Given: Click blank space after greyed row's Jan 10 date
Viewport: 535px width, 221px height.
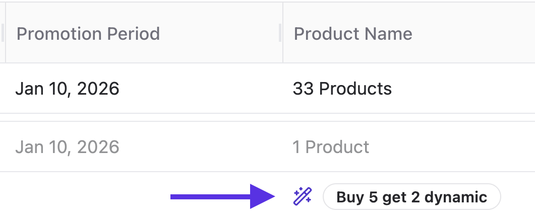Looking at the screenshot, I should click(x=201, y=147).
